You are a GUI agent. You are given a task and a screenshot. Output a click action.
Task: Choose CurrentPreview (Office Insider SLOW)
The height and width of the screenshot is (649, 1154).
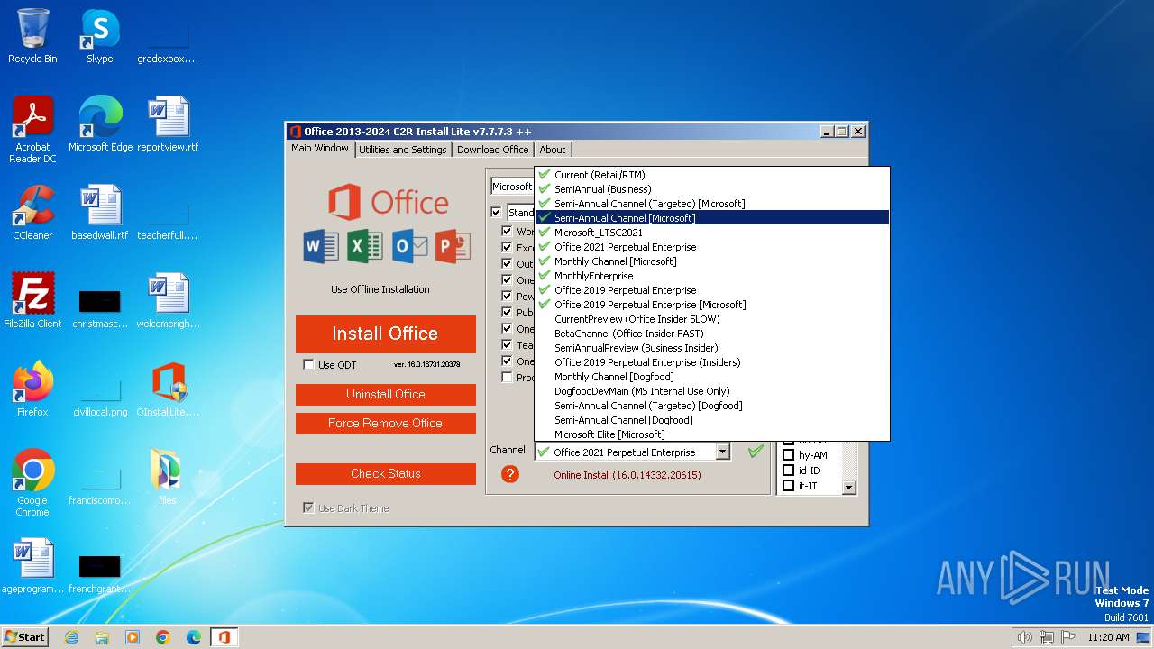[712, 319]
